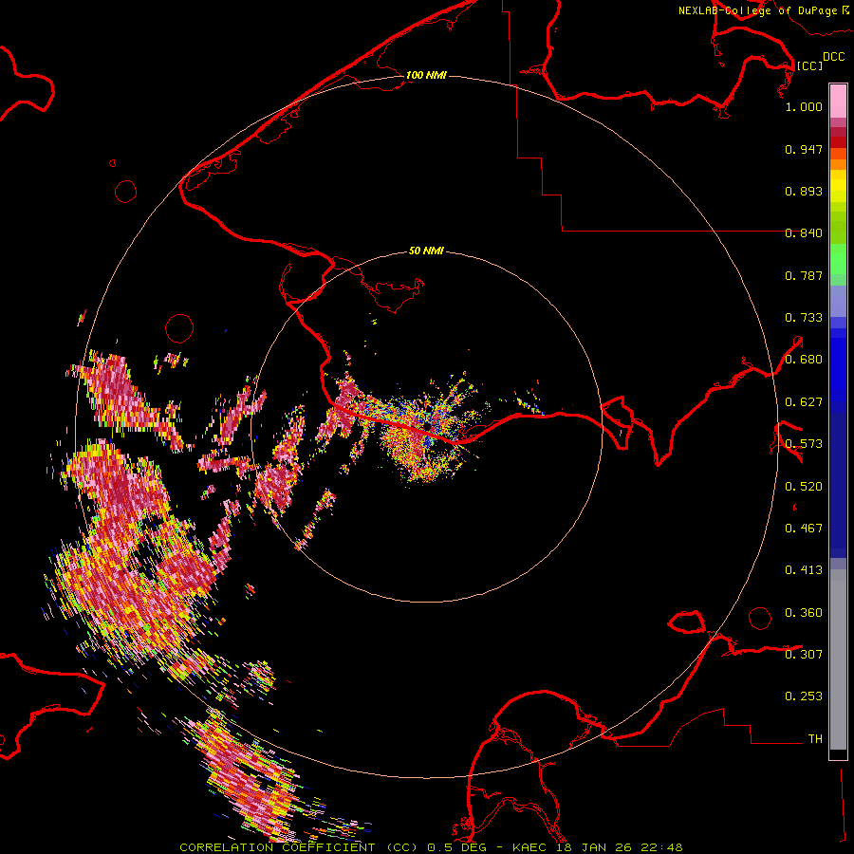Click the 0.947 legend value
This screenshot has width=854, height=854.
804,149
